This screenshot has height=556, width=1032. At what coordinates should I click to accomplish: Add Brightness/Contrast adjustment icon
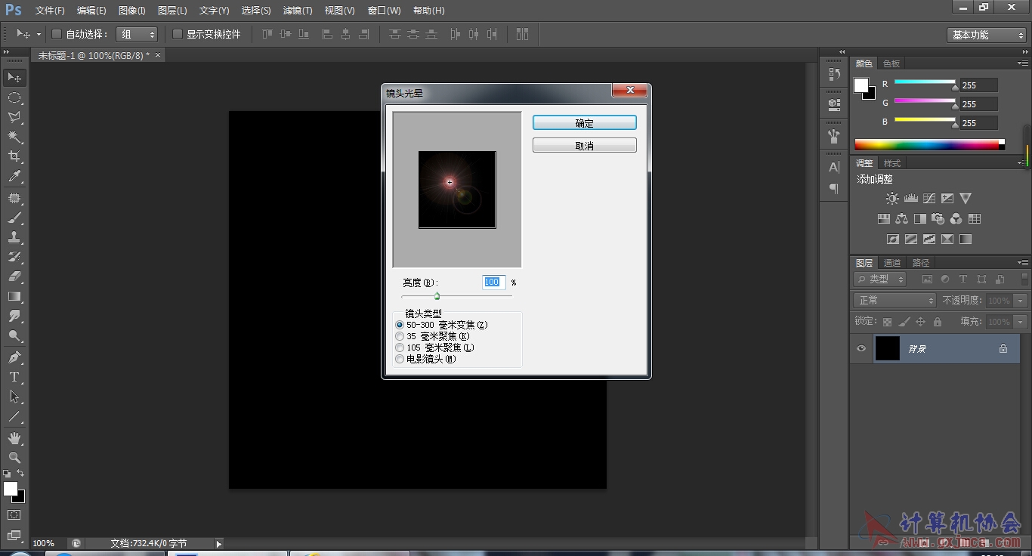(x=892, y=199)
